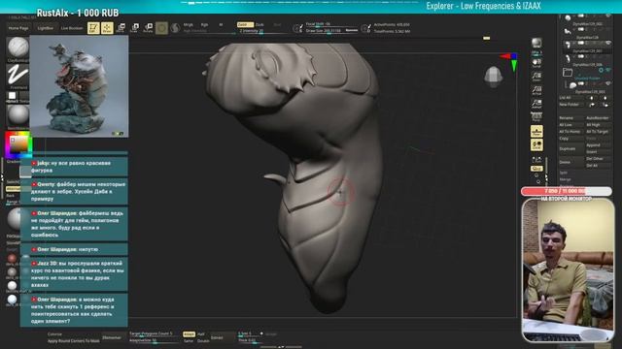Image resolution: width=622 pixels, height=349 pixels.
Task: Click icon left of ActivePoints readout
Action: coord(365,28)
